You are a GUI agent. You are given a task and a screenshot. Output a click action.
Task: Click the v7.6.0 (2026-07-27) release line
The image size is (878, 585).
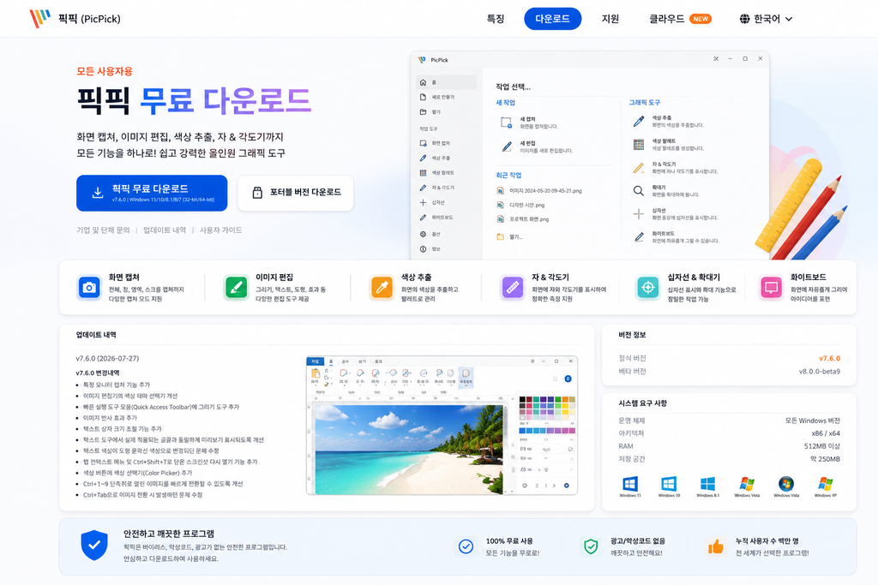point(107,358)
